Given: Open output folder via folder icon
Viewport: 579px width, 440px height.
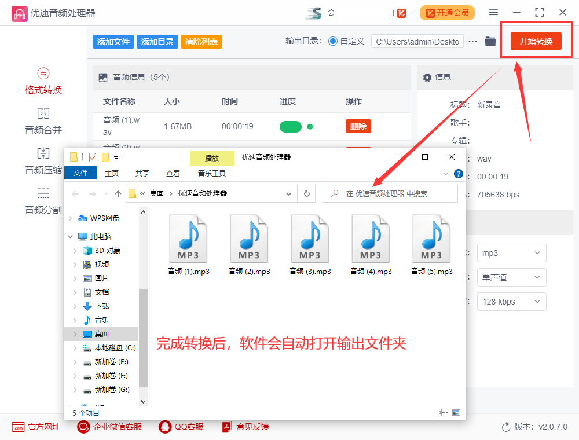Looking at the screenshot, I should click(x=490, y=41).
